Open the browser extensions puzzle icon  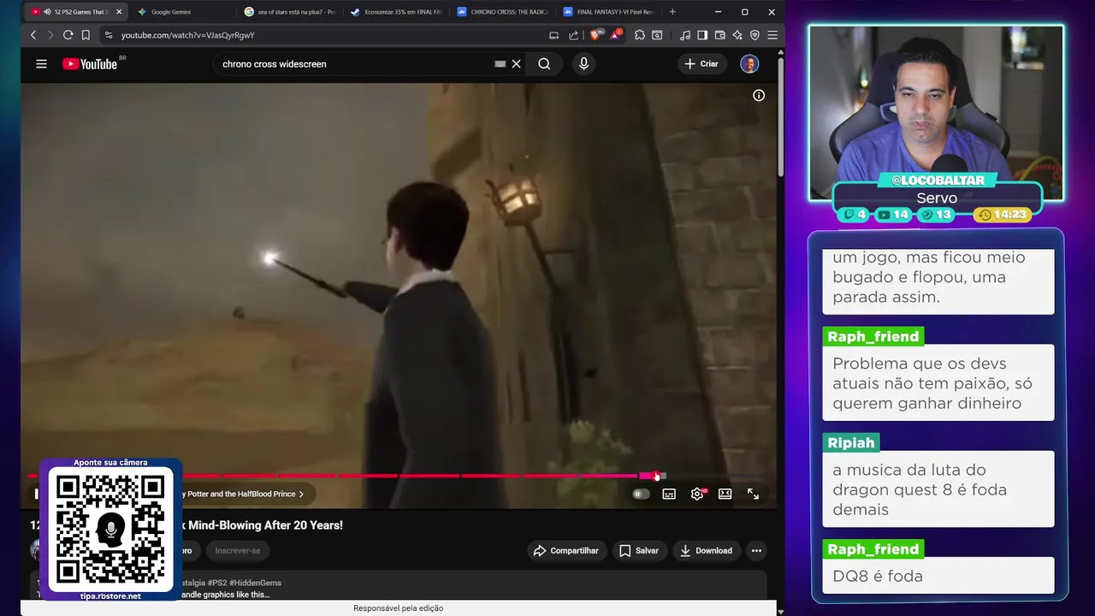pyautogui.click(x=639, y=35)
